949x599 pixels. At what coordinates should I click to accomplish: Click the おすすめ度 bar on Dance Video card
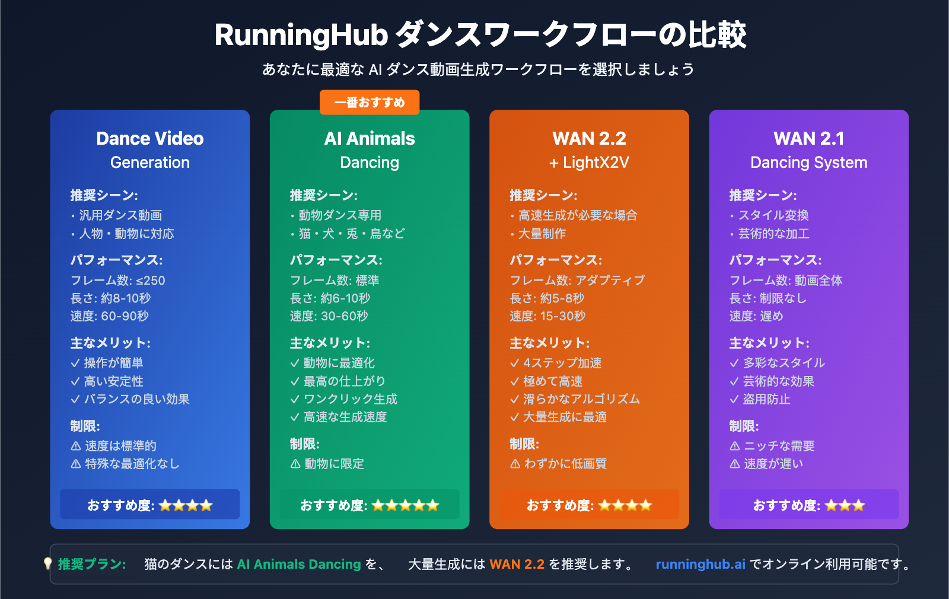coord(149,505)
